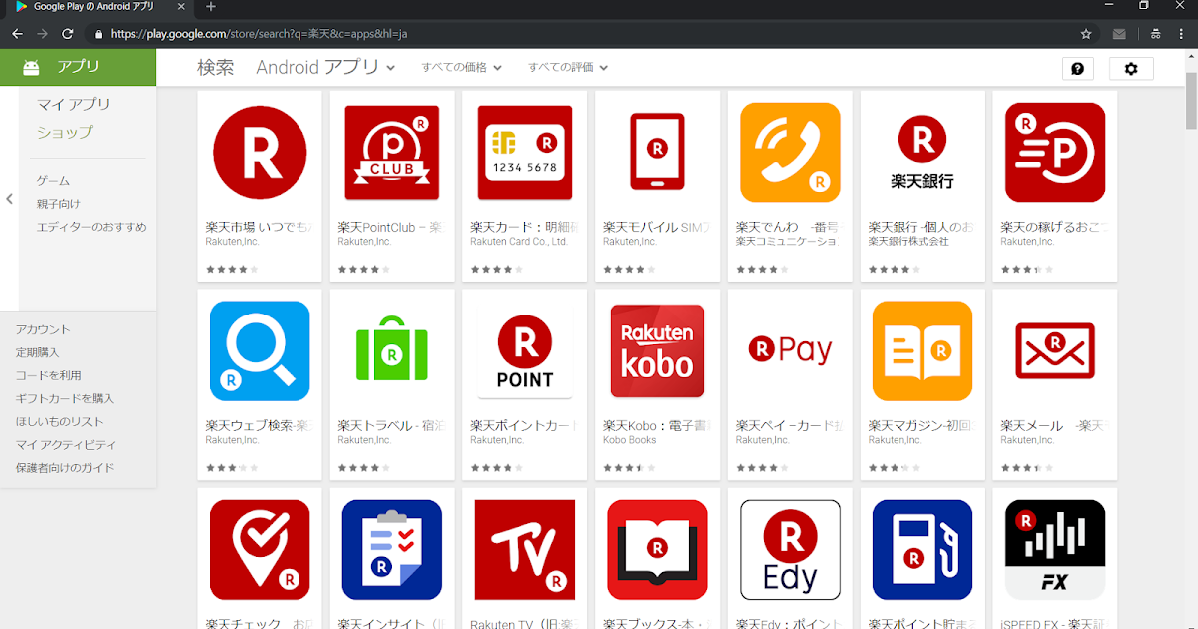
Task: Open the R Pay app icon
Action: pyautogui.click(x=790, y=350)
